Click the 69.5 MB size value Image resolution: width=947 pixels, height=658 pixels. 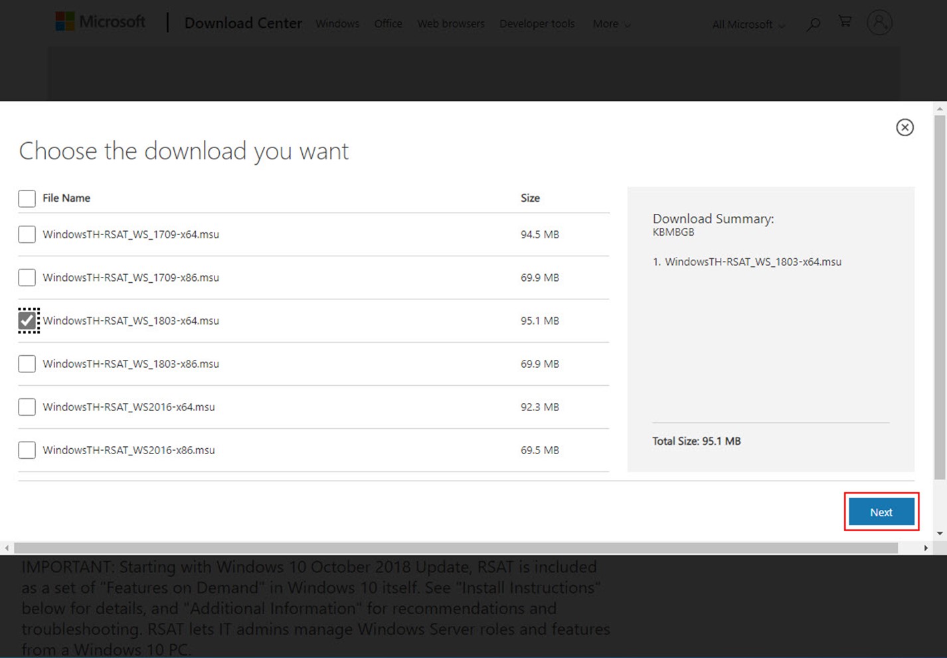point(540,450)
